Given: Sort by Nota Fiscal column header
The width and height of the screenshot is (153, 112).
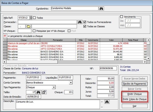Looking at the screenshot, I should click(x=133, y=40).
